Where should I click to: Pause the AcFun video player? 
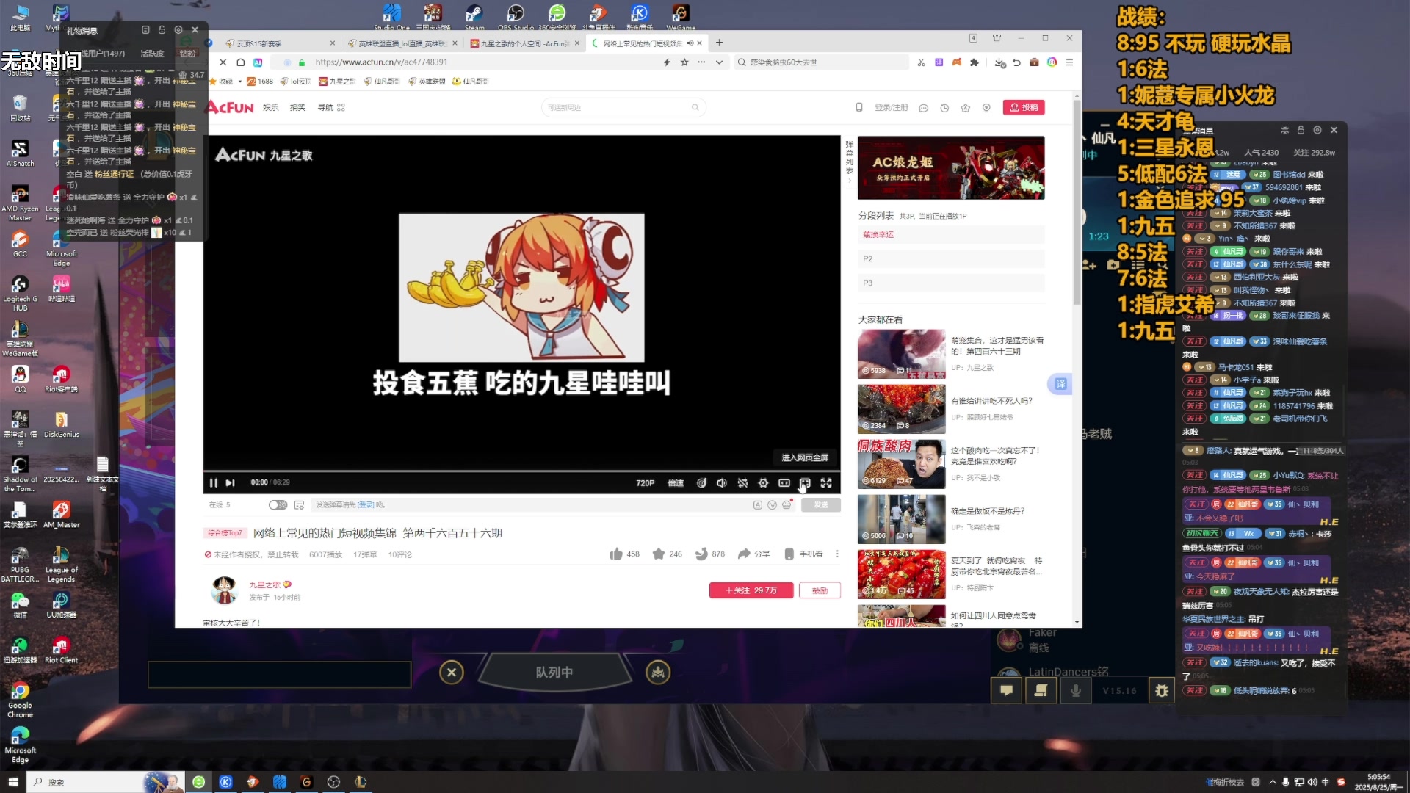click(x=213, y=482)
